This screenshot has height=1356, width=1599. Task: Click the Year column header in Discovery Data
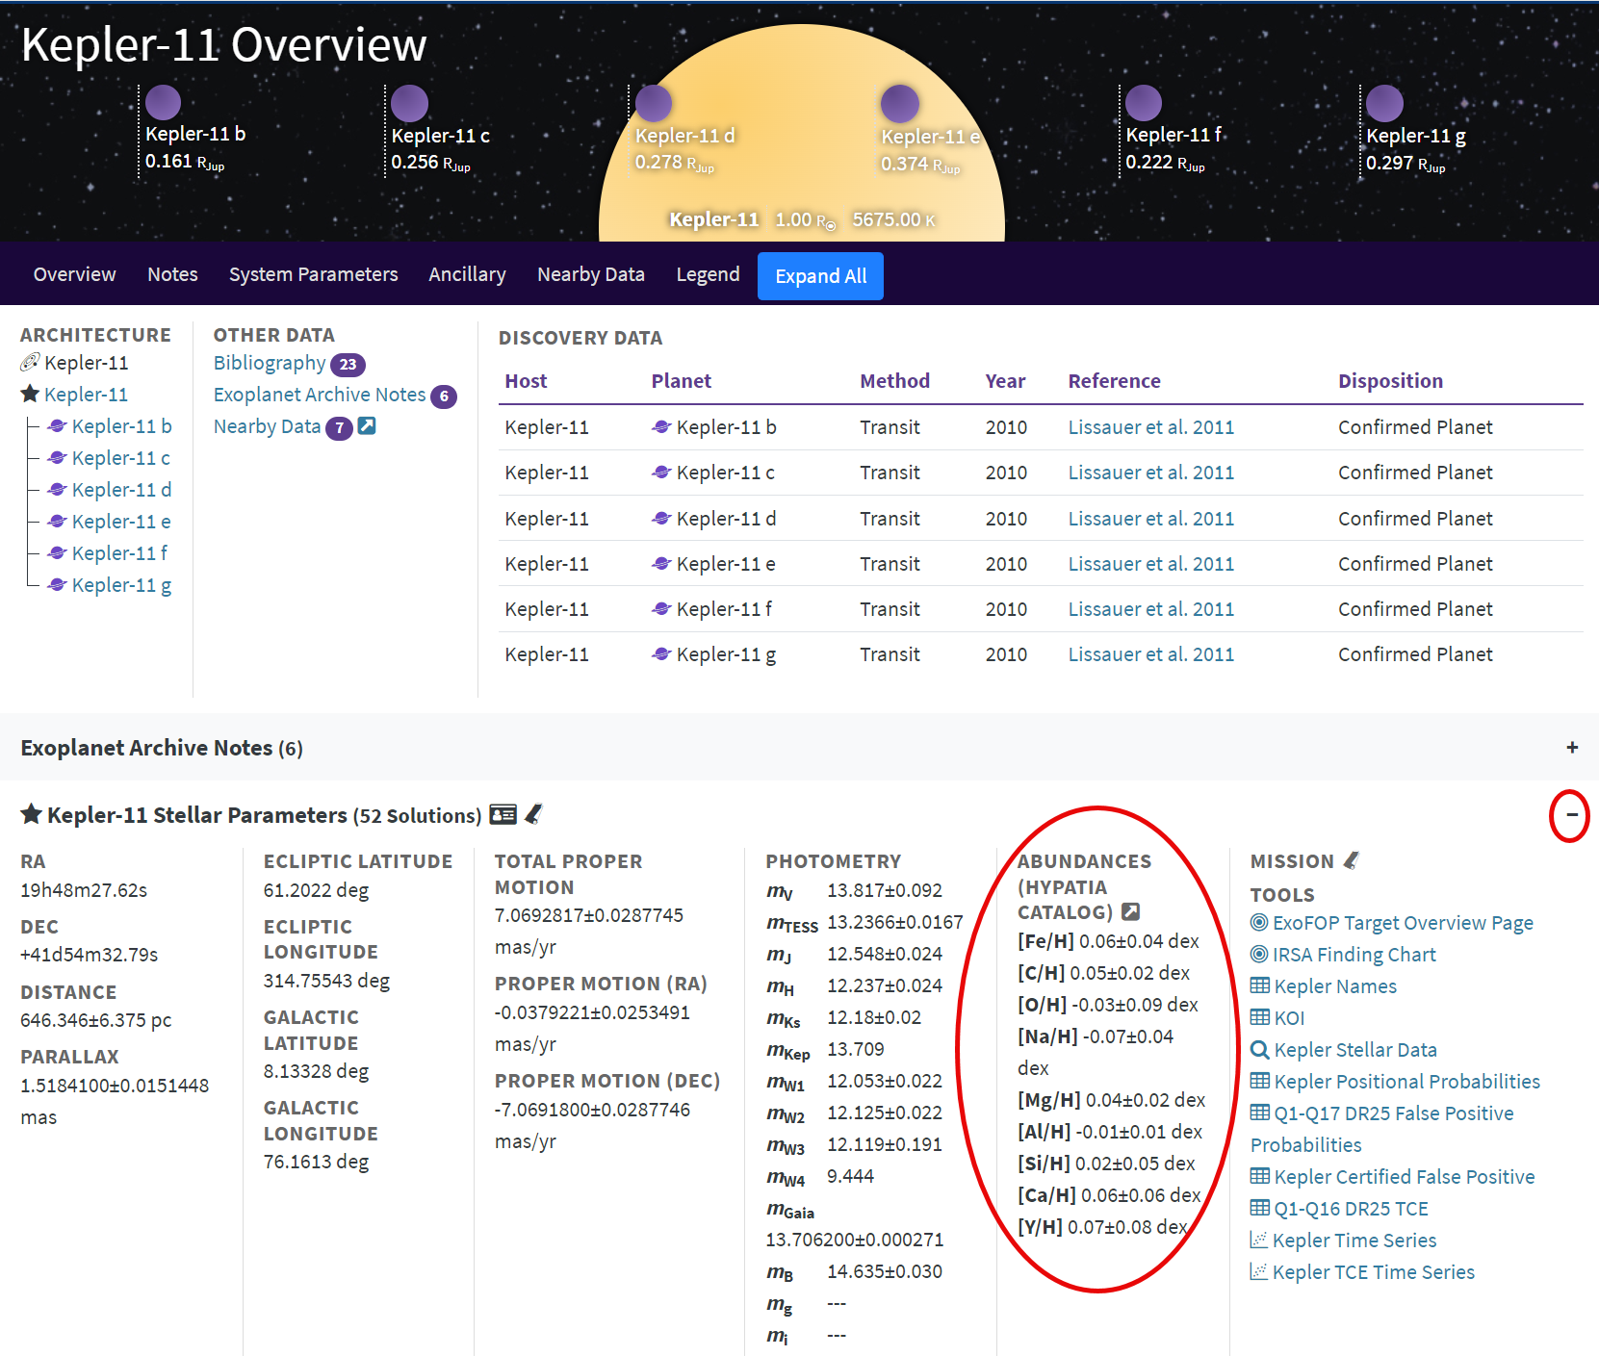tap(1005, 381)
